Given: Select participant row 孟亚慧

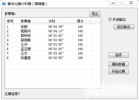Looking at the screenshot, I should click(x=53, y=49).
